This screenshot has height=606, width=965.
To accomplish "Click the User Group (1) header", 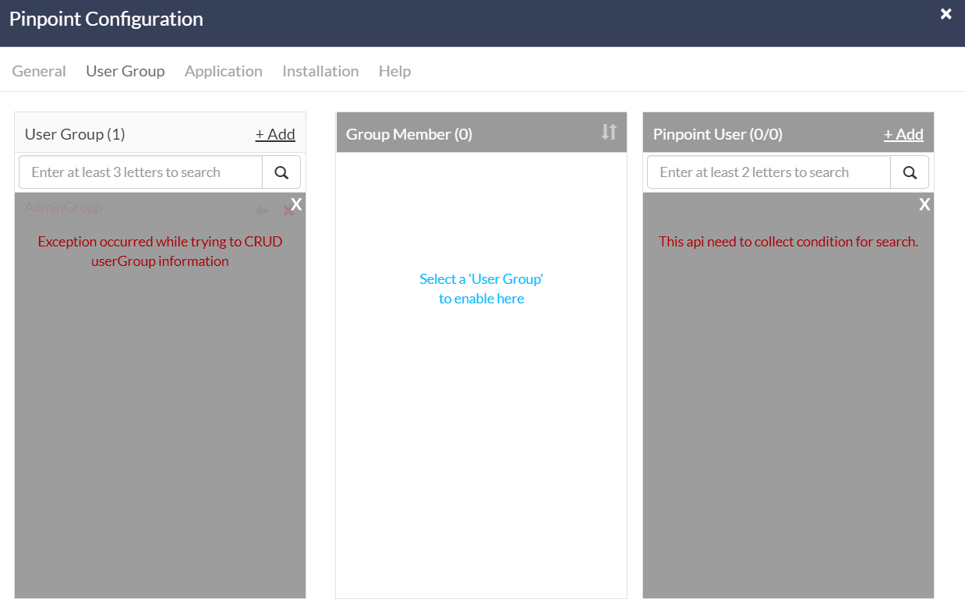I will (75, 134).
